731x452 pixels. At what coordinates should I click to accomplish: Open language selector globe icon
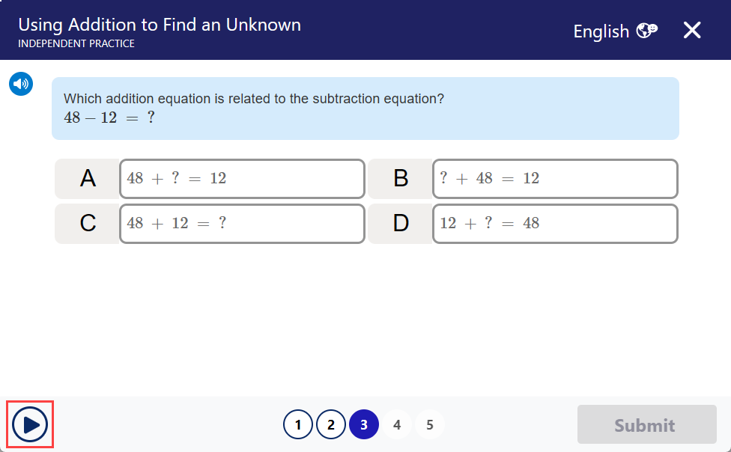point(647,31)
